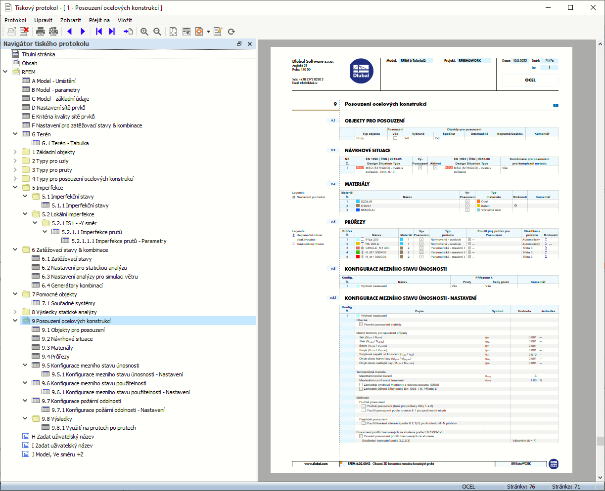
Task: Select 7.1 Souřadné systémy item
Action: click(x=68, y=303)
